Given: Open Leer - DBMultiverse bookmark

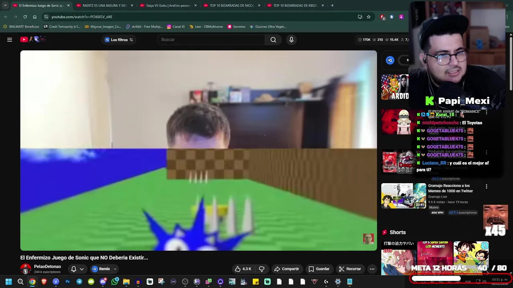Looking at the screenshot, I should pos(206,27).
